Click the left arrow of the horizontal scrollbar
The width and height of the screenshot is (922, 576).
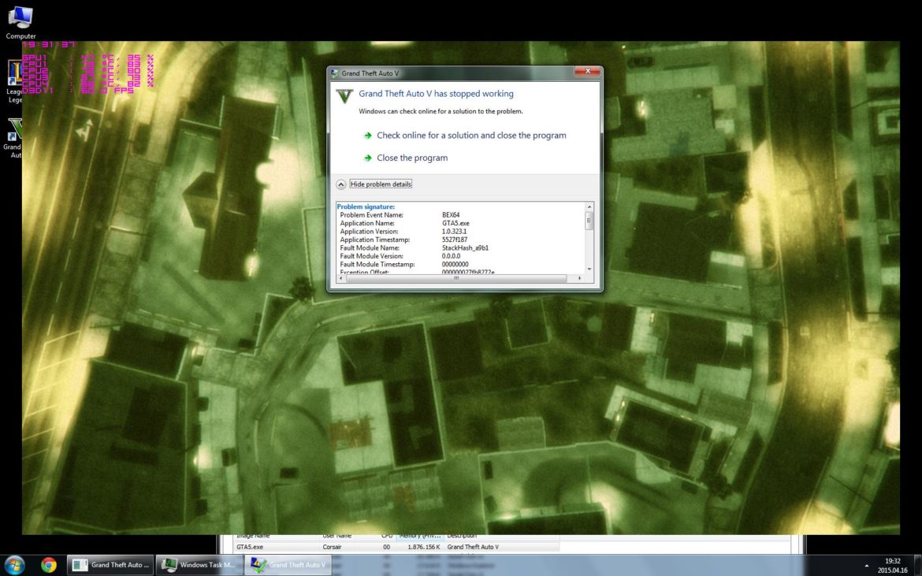[x=340, y=278]
